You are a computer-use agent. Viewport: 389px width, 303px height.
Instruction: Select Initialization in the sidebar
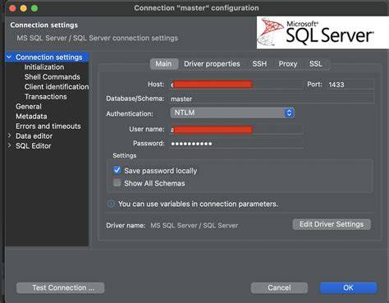pos(44,67)
